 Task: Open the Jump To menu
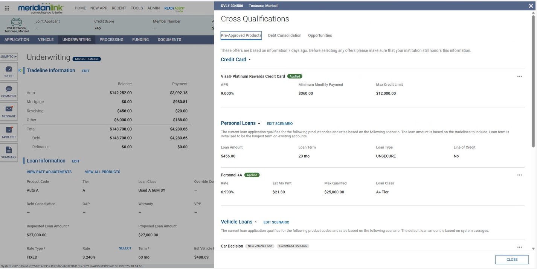9,56
